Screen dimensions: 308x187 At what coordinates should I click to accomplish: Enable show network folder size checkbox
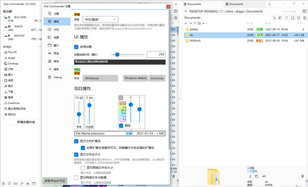coord(83,168)
